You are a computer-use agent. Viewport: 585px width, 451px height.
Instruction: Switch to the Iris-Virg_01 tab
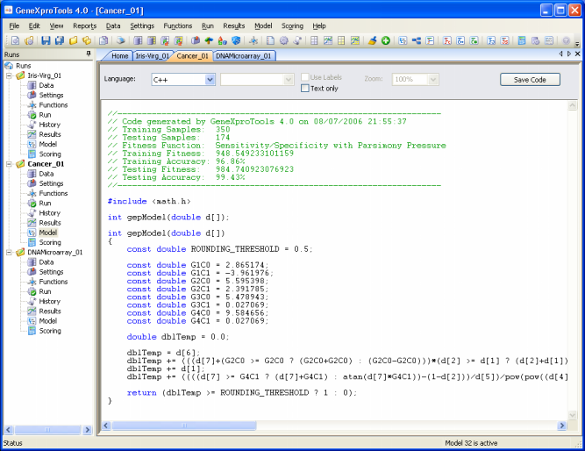pos(152,56)
